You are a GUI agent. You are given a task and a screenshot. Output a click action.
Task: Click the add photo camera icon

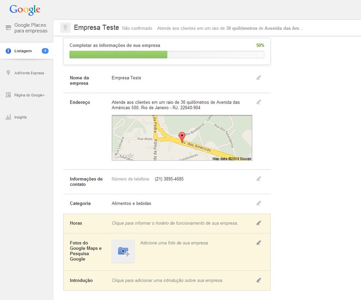[123, 252]
